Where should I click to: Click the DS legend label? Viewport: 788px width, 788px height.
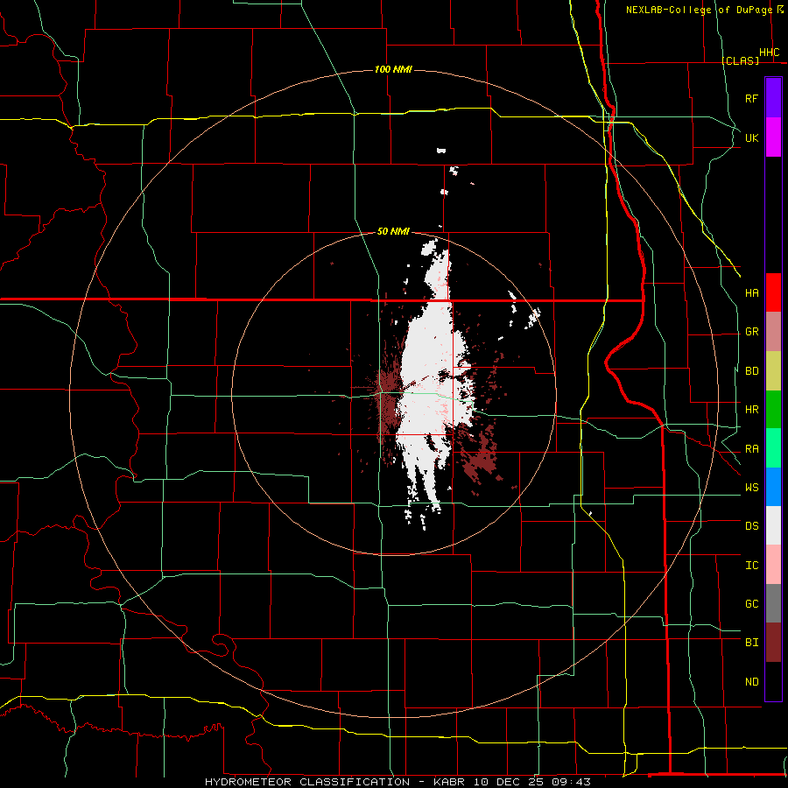pos(752,526)
